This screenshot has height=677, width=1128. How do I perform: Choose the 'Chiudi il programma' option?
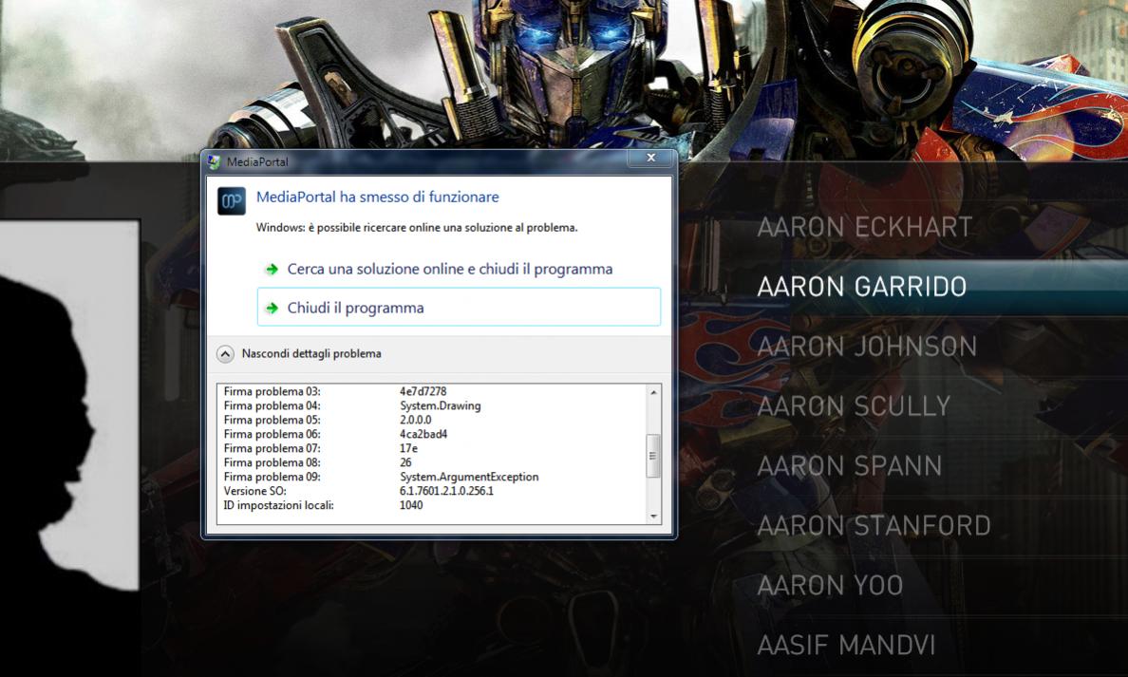tap(355, 309)
